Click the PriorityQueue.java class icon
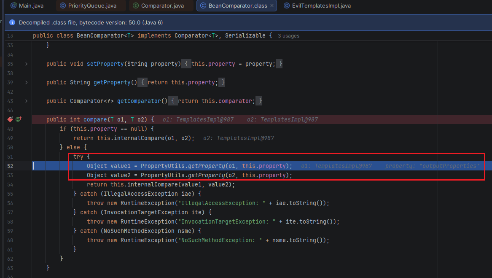The height and width of the screenshot is (278, 492). 63,5
